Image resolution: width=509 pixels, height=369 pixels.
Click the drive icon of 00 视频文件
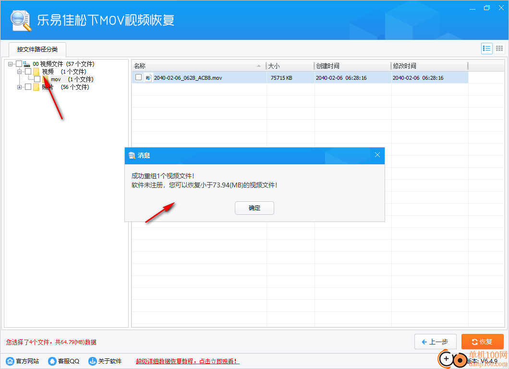click(x=26, y=64)
